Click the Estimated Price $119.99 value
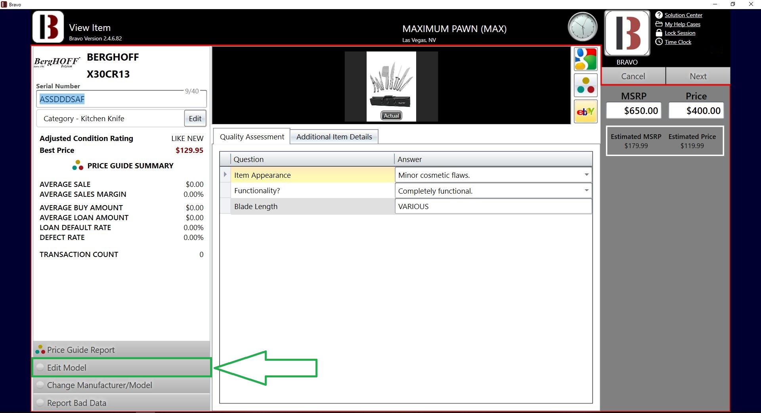 click(692, 146)
